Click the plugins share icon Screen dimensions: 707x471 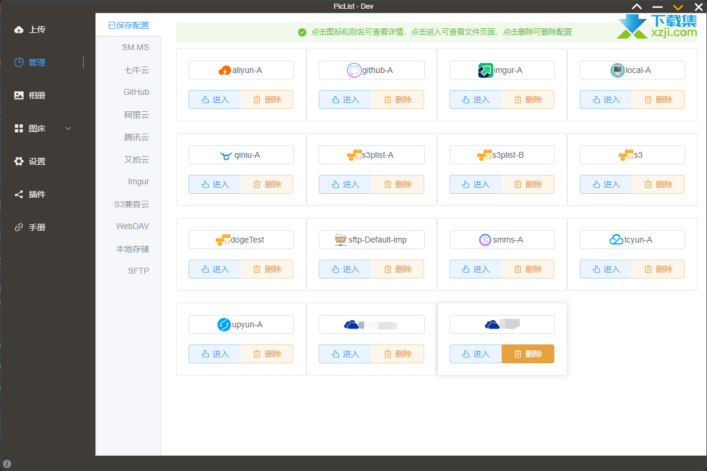[19, 194]
